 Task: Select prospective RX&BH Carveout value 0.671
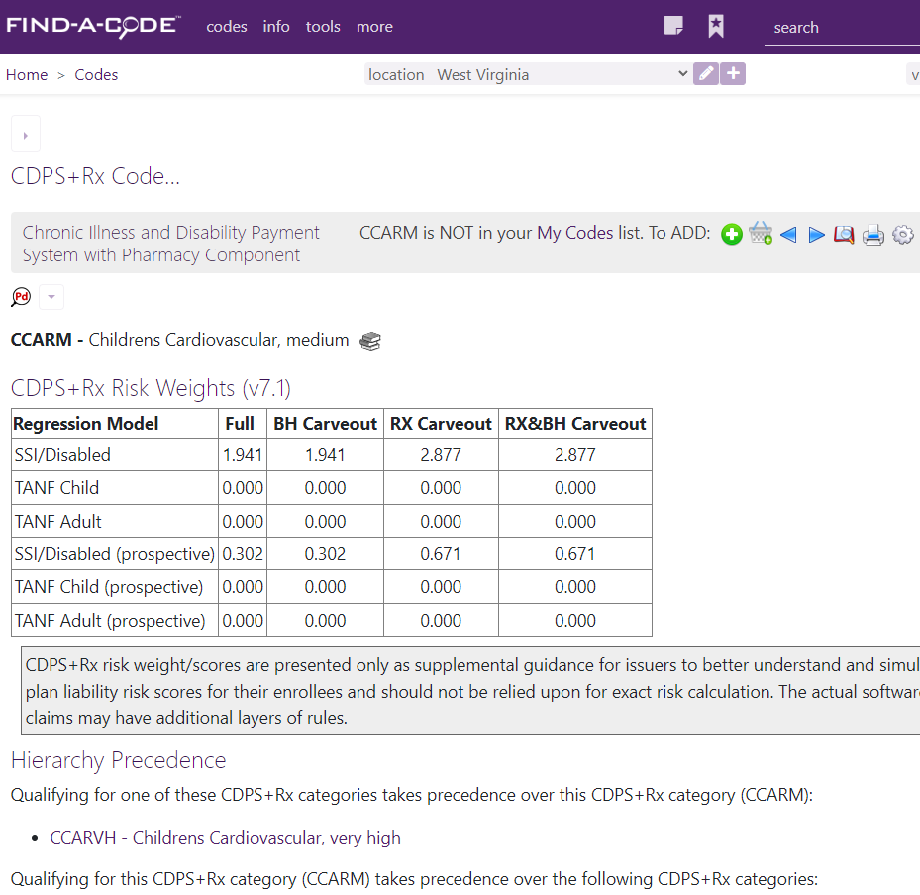pyautogui.click(x=575, y=554)
